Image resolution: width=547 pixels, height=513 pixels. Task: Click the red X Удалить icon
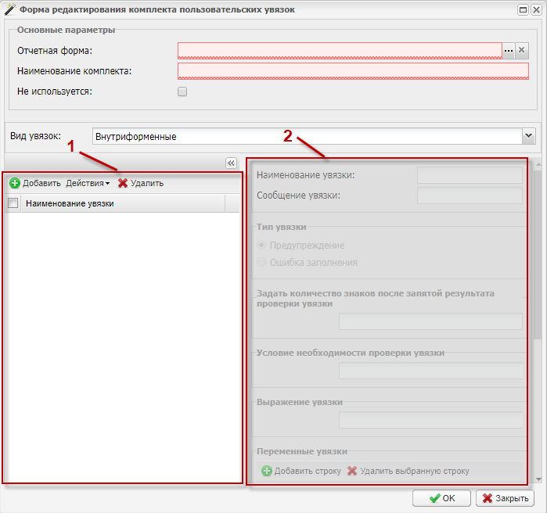pos(123,183)
